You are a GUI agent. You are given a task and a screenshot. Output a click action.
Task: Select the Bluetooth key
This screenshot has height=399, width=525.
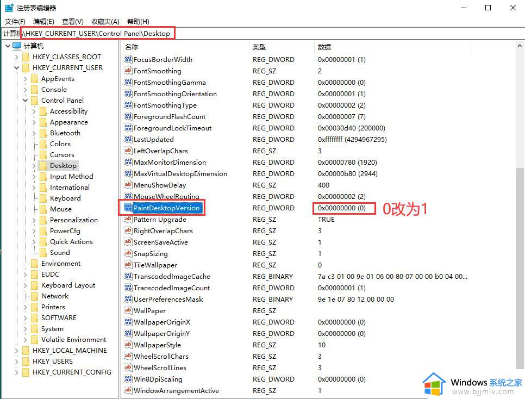(65, 133)
